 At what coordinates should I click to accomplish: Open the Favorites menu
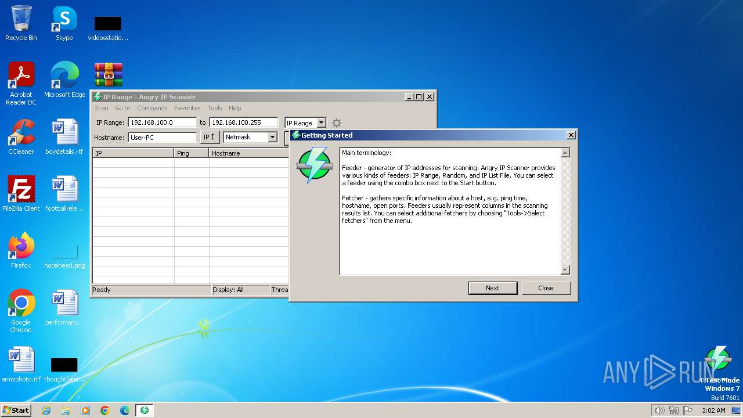pyautogui.click(x=187, y=108)
